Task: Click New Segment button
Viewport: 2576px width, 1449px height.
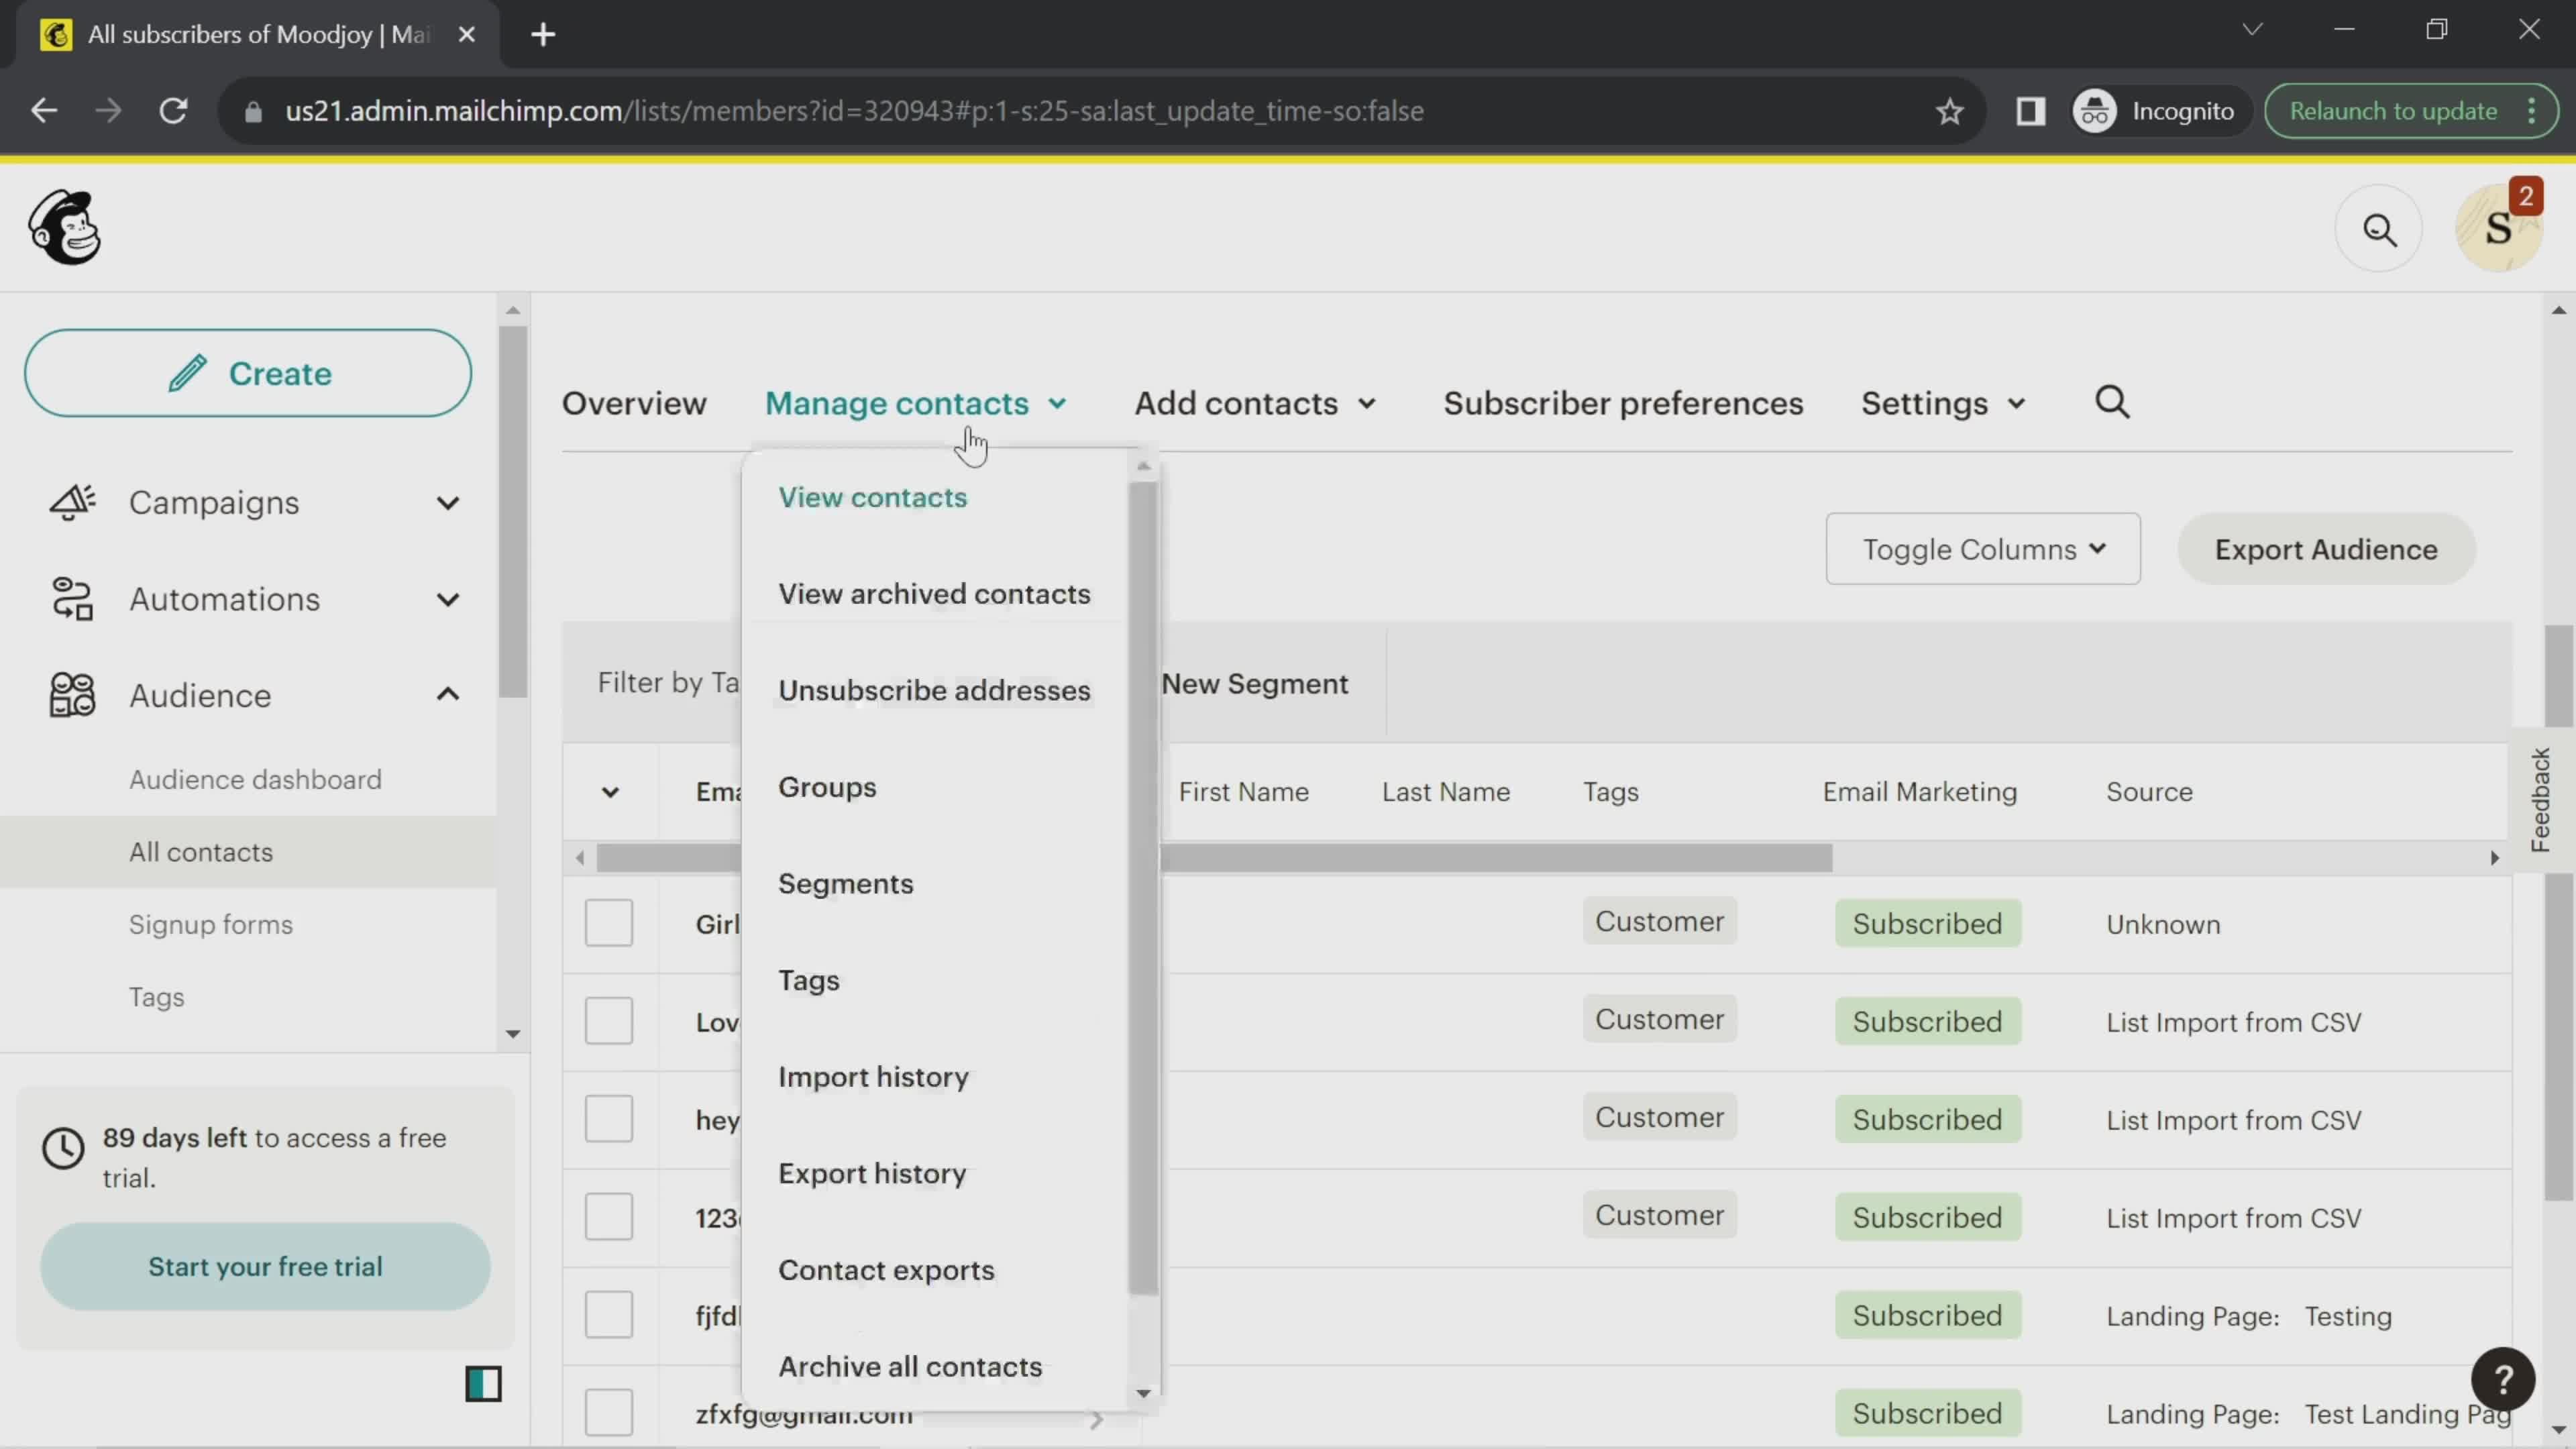Action: (x=1254, y=684)
